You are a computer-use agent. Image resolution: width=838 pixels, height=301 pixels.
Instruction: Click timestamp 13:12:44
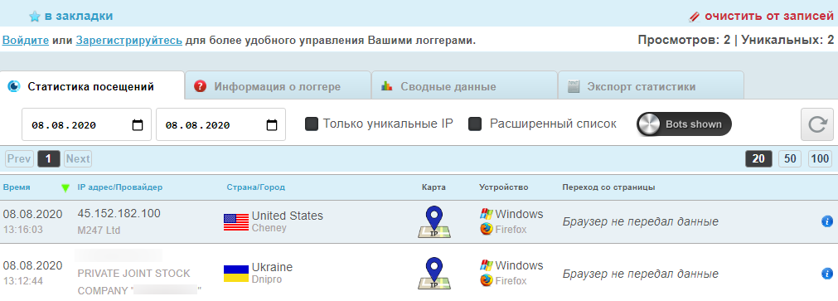tap(22, 280)
